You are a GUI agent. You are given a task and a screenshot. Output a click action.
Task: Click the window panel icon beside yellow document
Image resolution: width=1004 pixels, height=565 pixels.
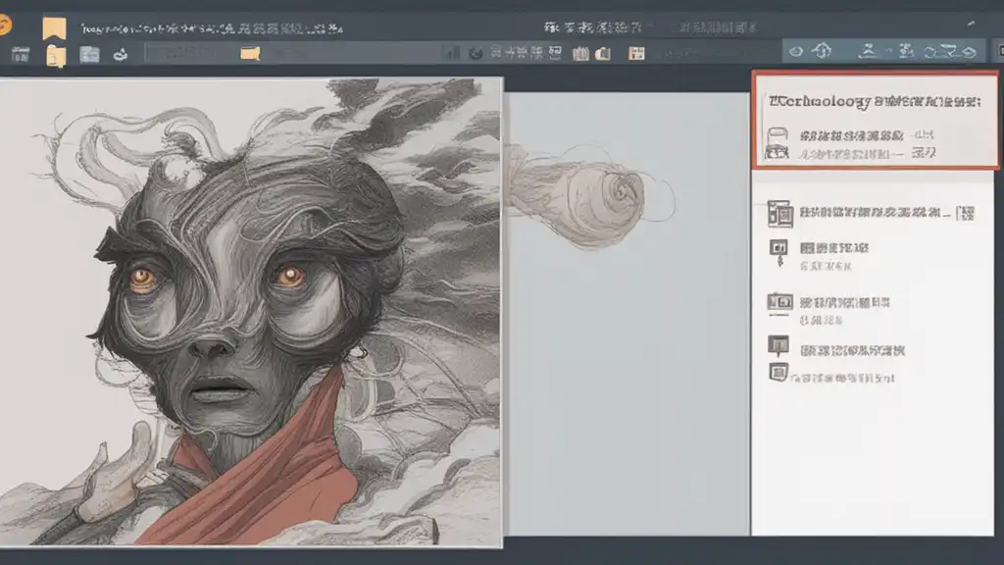click(x=90, y=55)
